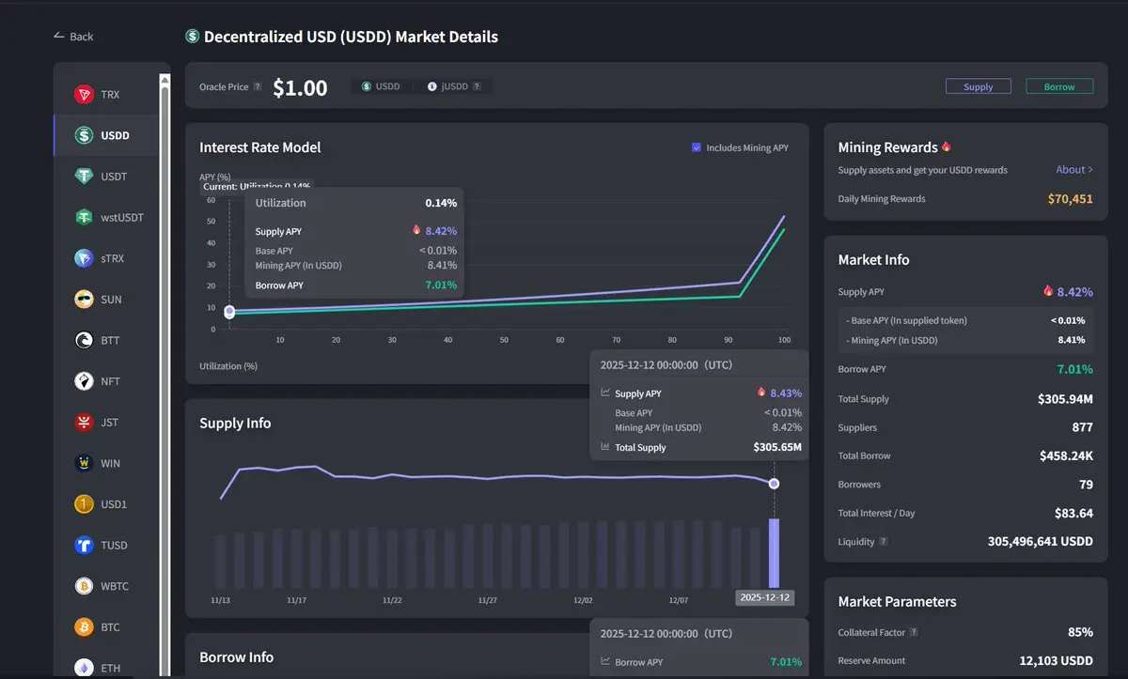Click the Collateral Factor help icon

point(914,632)
